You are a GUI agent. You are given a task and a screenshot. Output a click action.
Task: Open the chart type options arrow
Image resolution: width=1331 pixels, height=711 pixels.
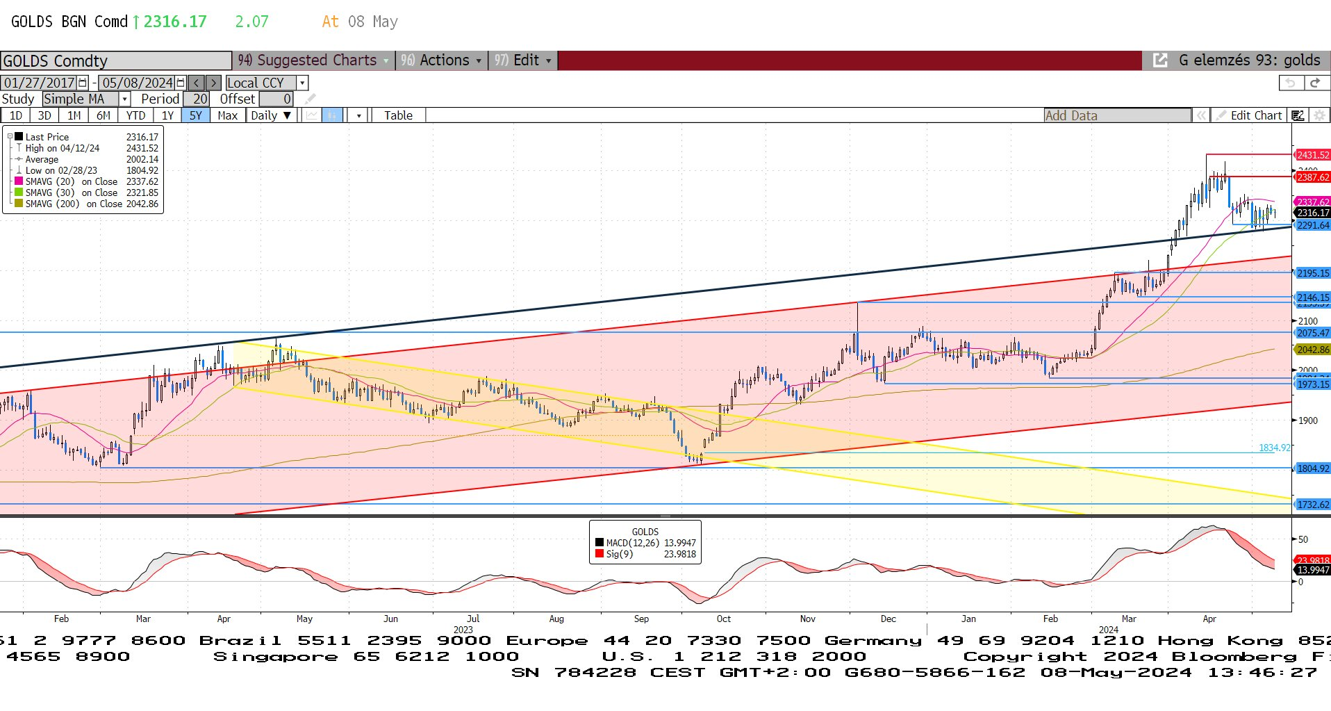[x=358, y=115]
